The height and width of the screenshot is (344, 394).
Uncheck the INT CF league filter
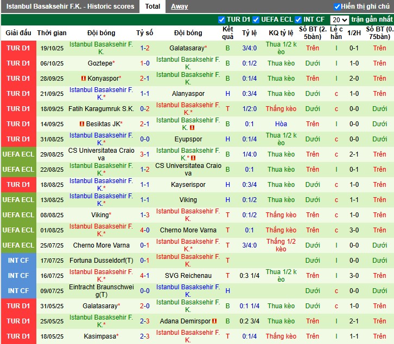(298, 20)
